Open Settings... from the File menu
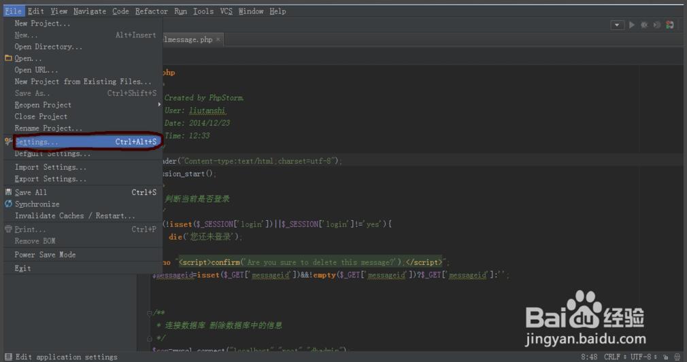Screen dimensions: 687x362 pyautogui.click(x=83, y=142)
